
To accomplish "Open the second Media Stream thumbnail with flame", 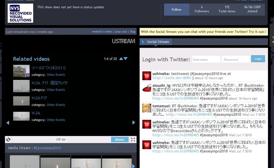I will pos(55,162).
